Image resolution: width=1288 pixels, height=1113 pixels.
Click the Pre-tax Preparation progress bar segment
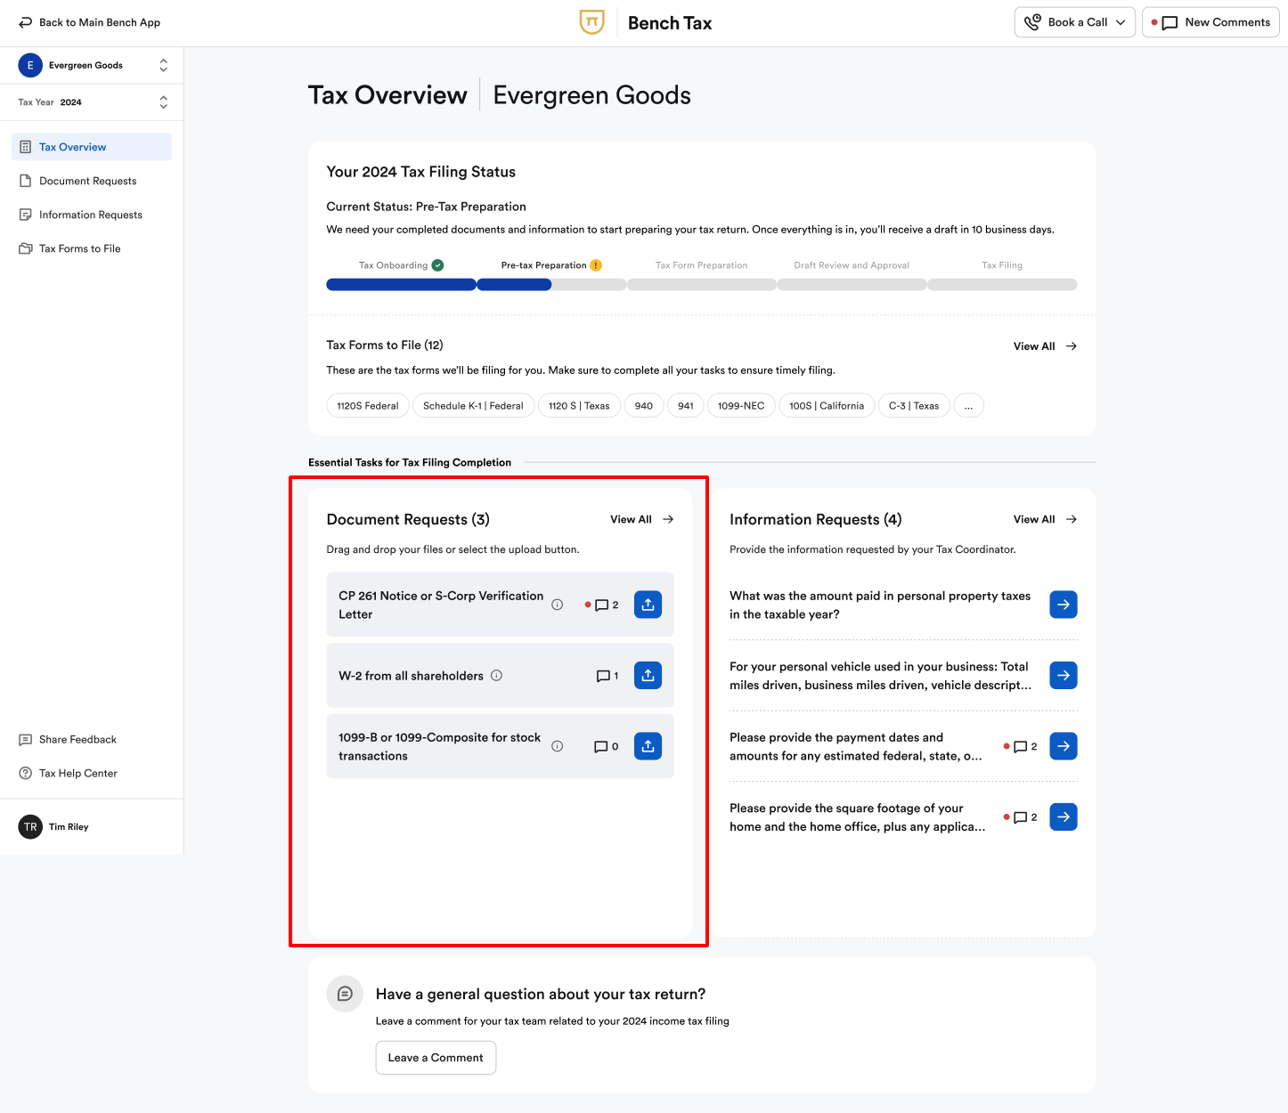pos(551,285)
